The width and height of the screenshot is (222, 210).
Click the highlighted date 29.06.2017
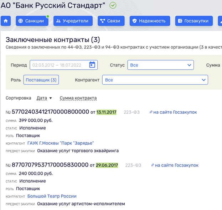coord(107,165)
